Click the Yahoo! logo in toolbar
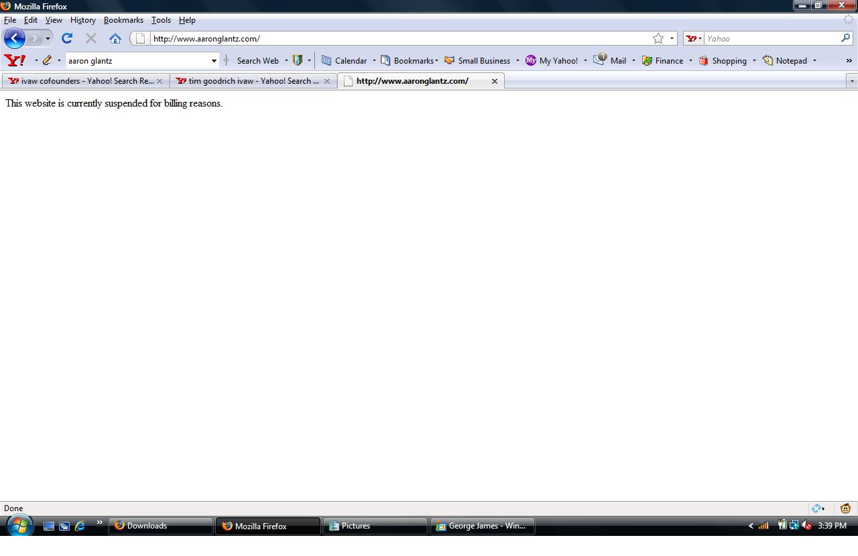 15,60
